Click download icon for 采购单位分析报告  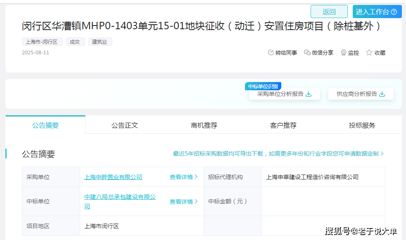coord(309,94)
